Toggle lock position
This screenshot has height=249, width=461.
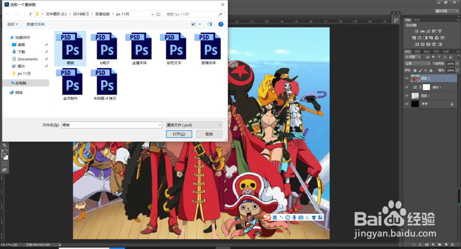point(426,70)
